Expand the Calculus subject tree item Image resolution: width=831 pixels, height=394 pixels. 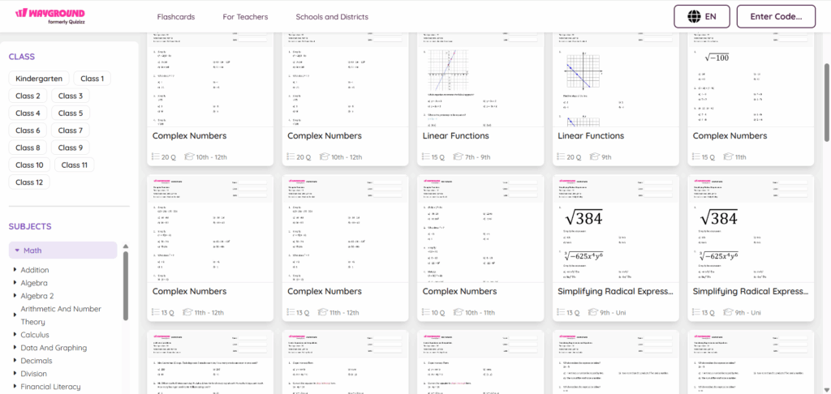point(15,334)
